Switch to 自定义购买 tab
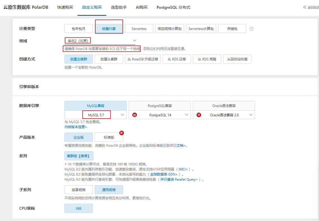 92,8
